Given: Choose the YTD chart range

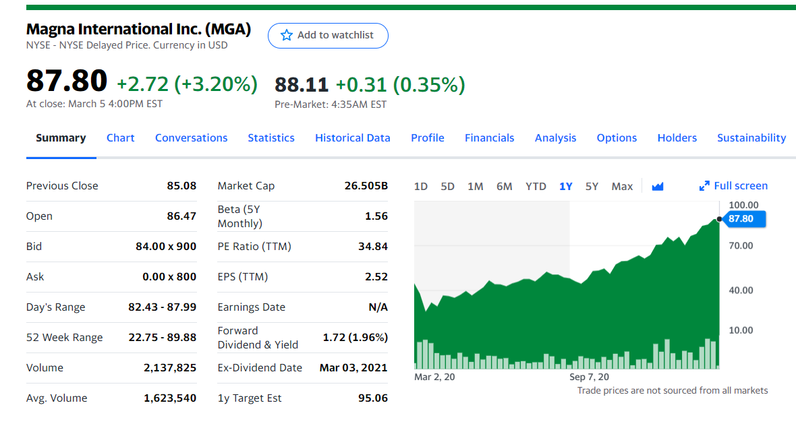Looking at the screenshot, I should coord(536,187).
